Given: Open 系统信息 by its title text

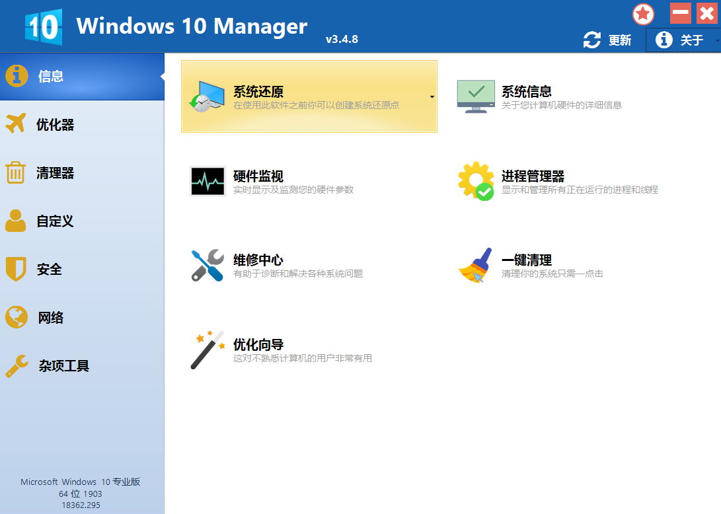Looking at the screenshot, I should [x=527, y=91].
